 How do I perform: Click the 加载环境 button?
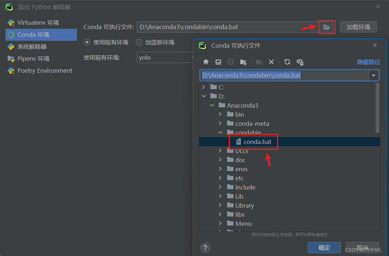point(358,27)
